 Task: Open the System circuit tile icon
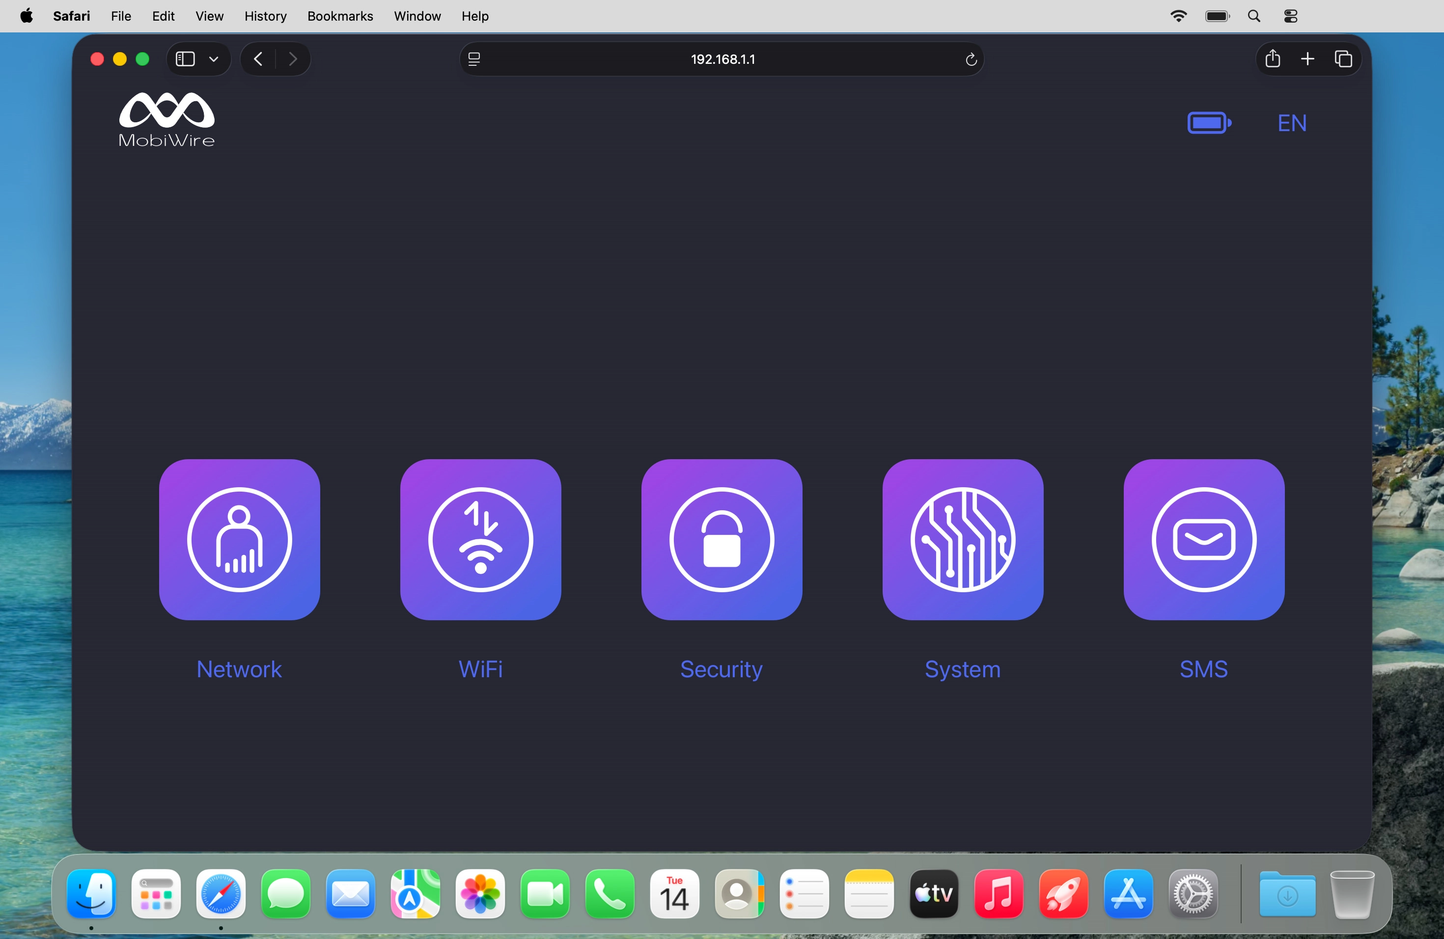click(x=962, y=539)
